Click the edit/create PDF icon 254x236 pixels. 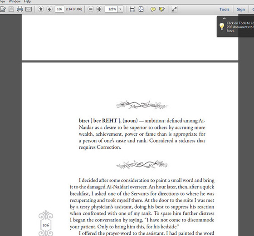[3, 9]
